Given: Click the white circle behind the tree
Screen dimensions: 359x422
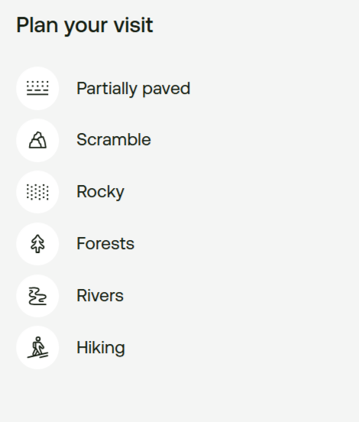Looking at the screenshot, I should pyautogui.click(x=37, y=244).
